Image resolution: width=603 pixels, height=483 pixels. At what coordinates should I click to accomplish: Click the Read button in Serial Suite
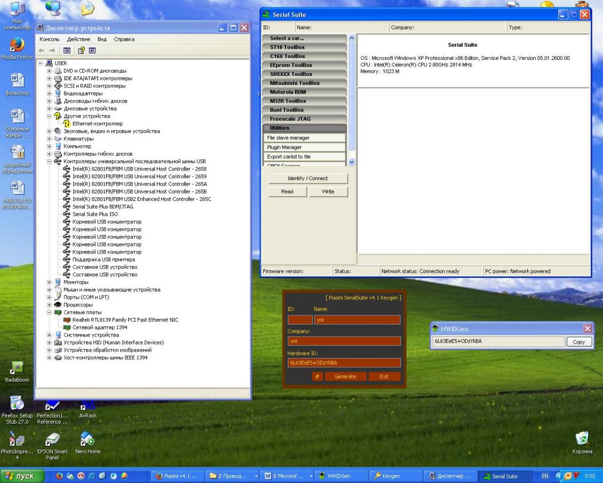click(287, 192)
